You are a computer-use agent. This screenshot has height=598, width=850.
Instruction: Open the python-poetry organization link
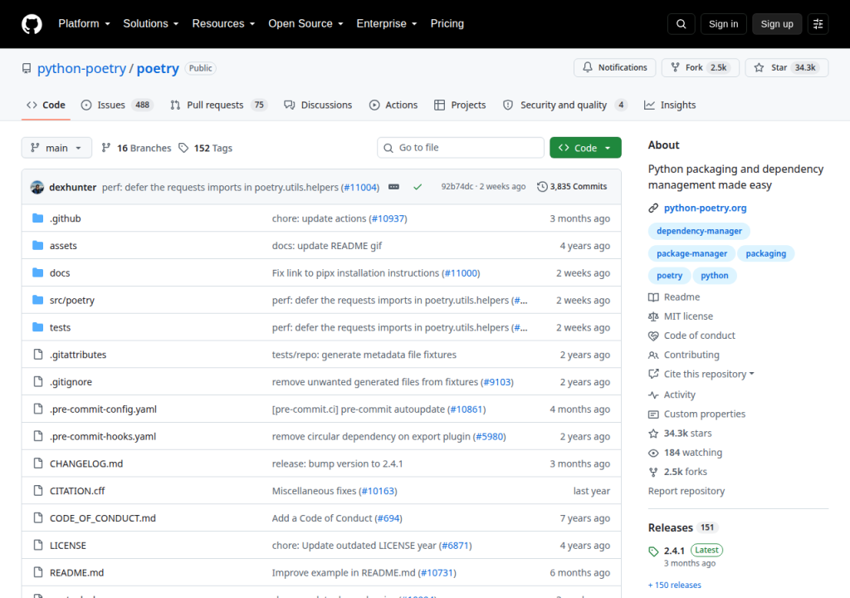(x=81, y=68)
